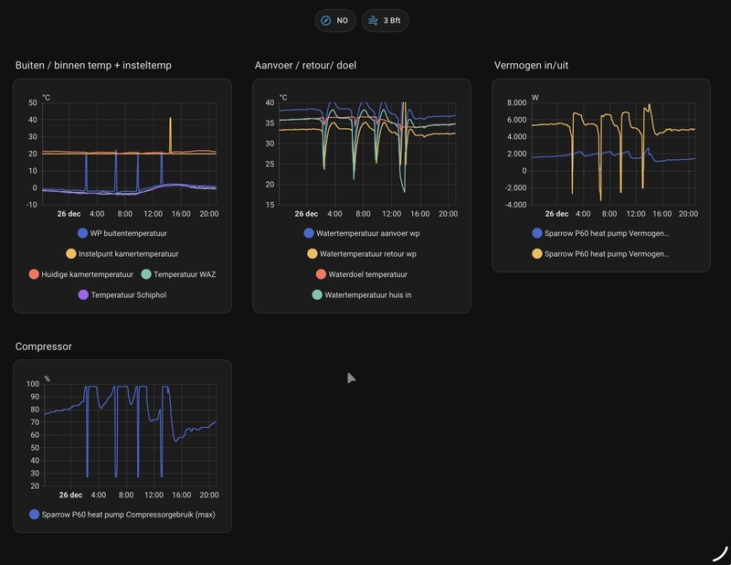Image resolution: width=731 pixels, height=565 pixels.
Task: Click the Vermogen in/uit power chart
Action: [613, 154]
